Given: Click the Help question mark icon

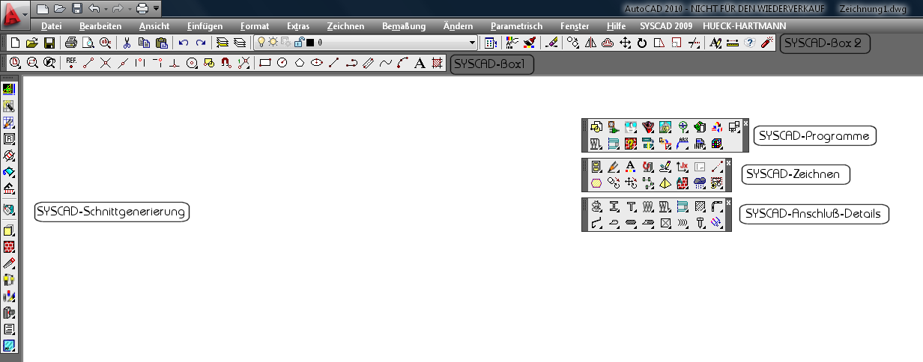Looking at the screenshot, I should coord(750,43).
